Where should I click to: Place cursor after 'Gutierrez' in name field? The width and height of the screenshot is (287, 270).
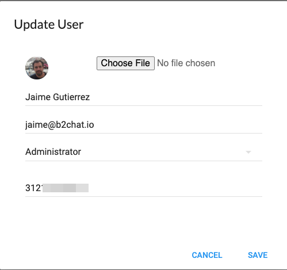tap(90, 97)
